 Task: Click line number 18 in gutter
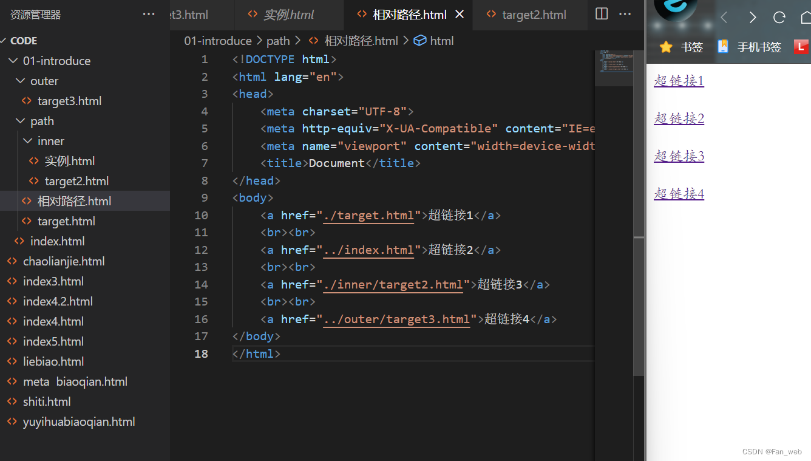pos(201,353)
